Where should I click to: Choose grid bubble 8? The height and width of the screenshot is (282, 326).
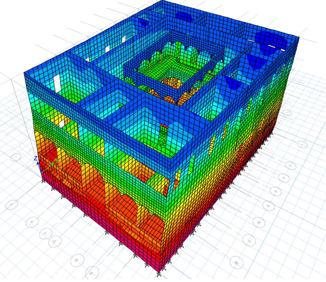pos(236,262)
